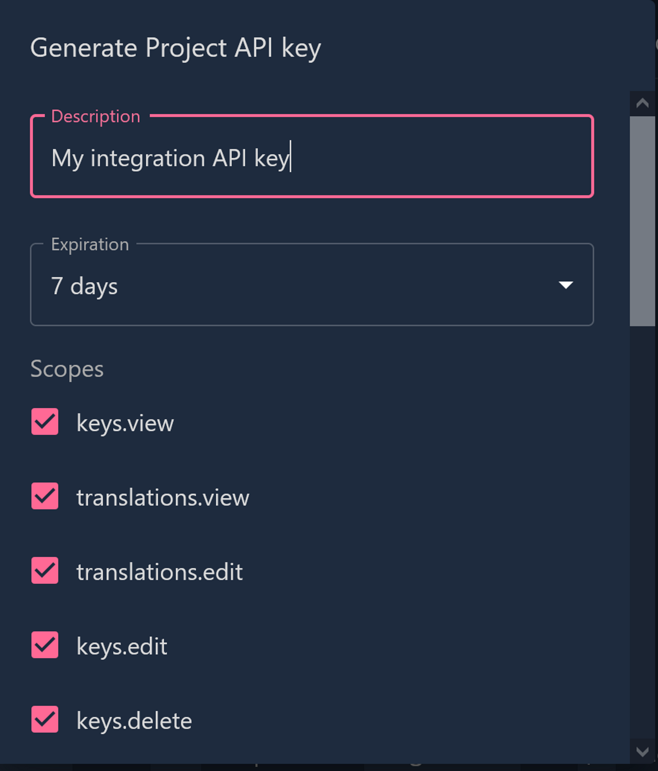Click the keys.edit label text
Viewport: 658px width, 771px height.
[122, 646]
